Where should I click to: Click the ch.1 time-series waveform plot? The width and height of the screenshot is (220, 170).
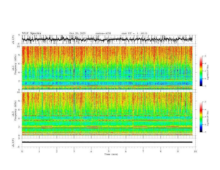pyautogui.click(x=107, y=39)
